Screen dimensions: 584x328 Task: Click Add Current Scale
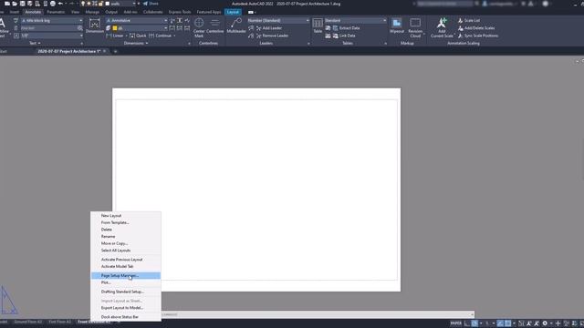click(442, 27)
